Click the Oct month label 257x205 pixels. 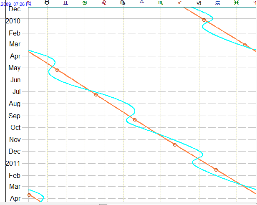[15, 128]
